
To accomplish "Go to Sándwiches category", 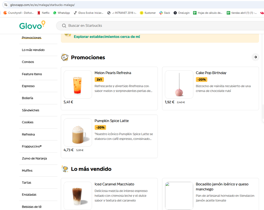I will tap(31, 110).
